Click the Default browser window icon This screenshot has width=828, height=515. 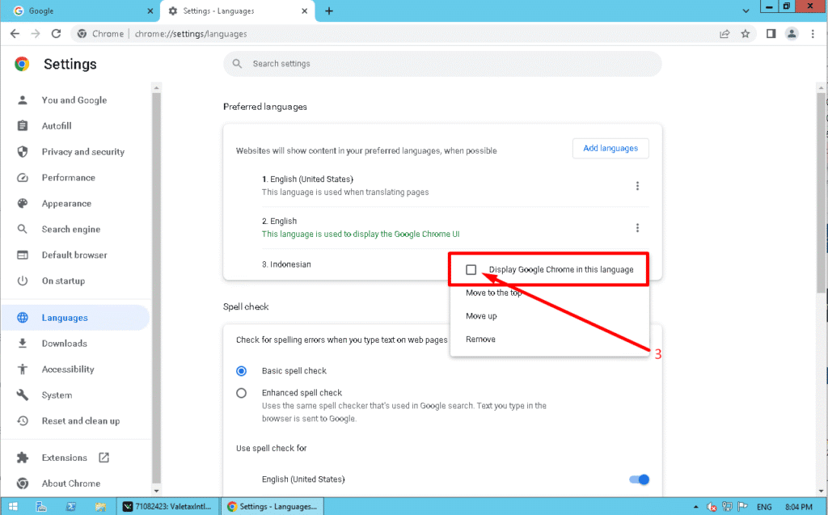click(22, 255)
